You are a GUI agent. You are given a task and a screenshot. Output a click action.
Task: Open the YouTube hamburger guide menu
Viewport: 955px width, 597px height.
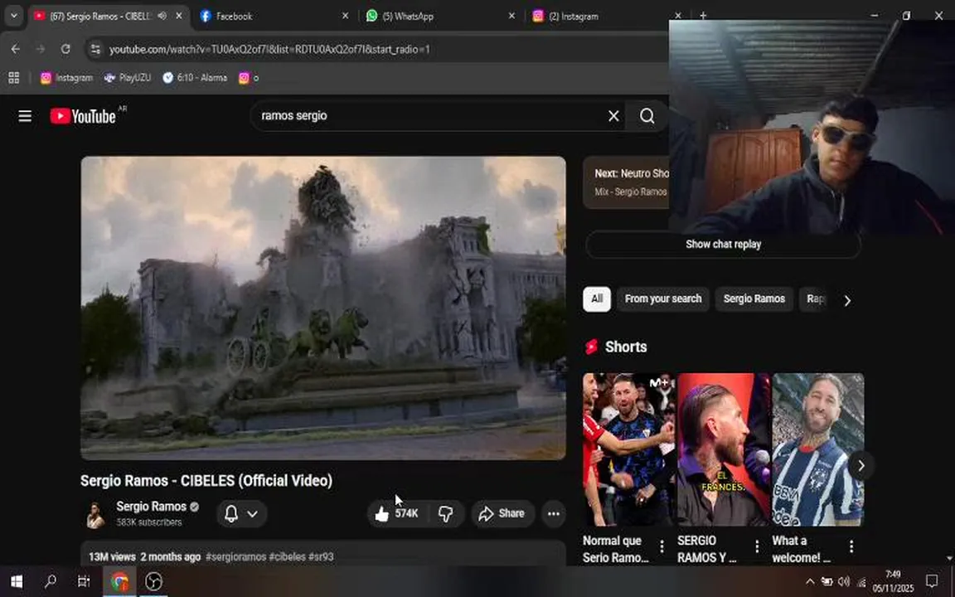point(25,116)
